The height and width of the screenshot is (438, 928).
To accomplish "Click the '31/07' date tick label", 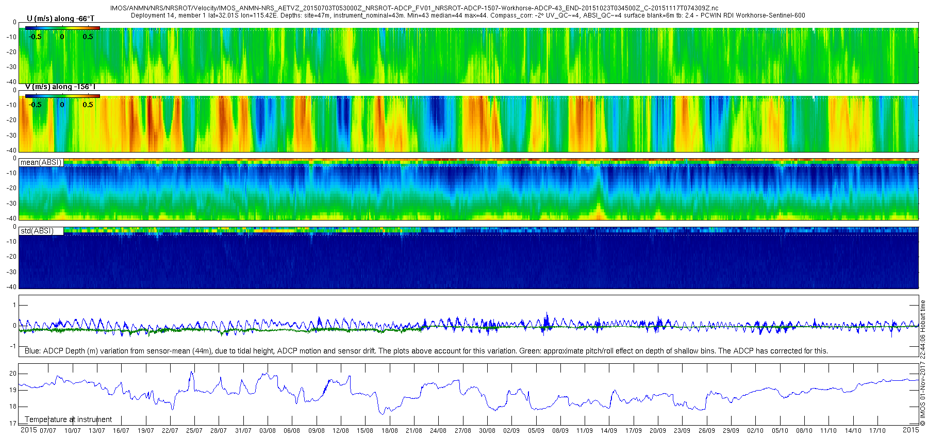I will click(x=243, y=431).
